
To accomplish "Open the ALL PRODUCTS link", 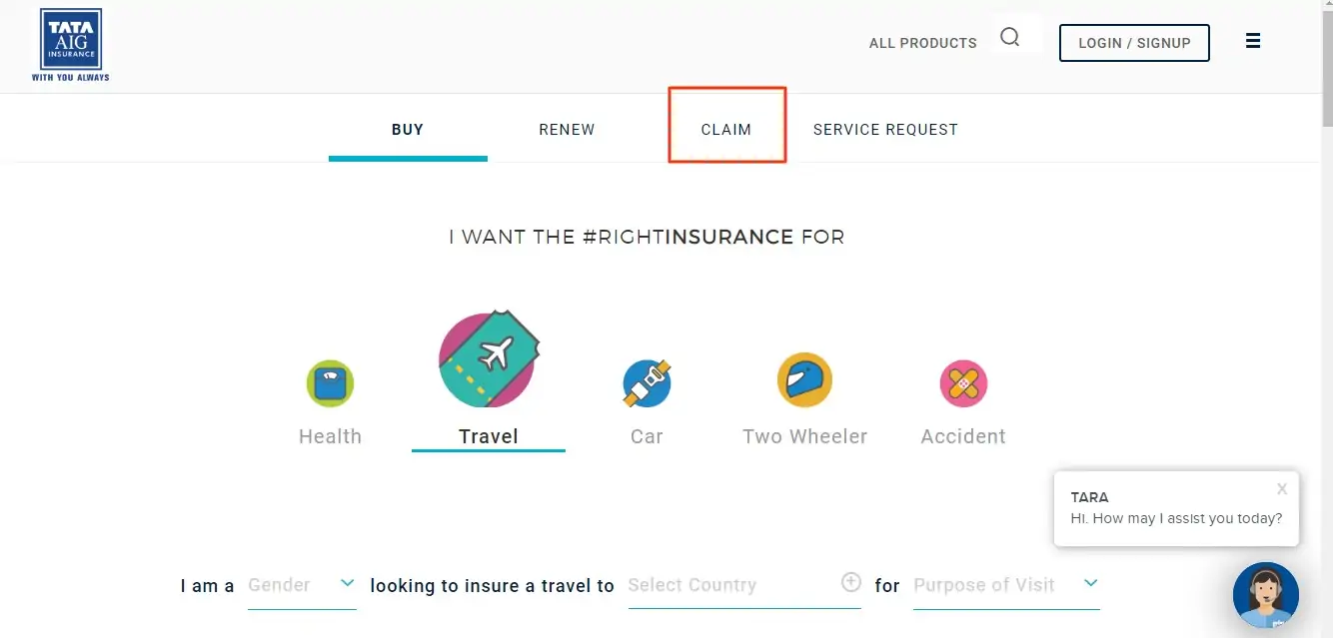I will pyautogui.click(x=923, y=43).
